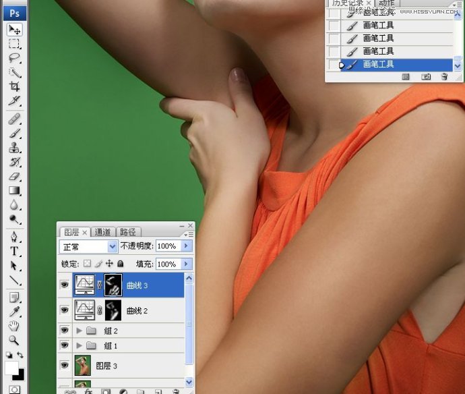Switch to the 图层 tab
The width and height of the screenshot is (465, 394).
tap(71, 232)
